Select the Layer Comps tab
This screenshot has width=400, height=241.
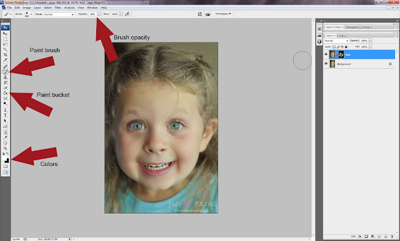[334, 27]
